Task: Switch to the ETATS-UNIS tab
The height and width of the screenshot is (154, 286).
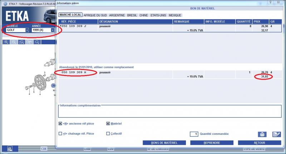Action: pyautogui.click(x=158, y=15)
